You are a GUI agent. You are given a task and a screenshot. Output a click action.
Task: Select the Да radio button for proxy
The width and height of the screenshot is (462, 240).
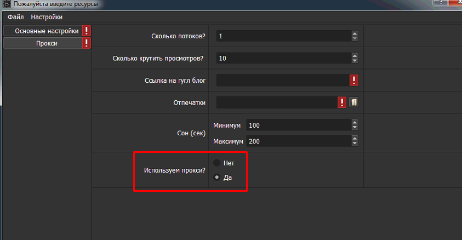[x=218, y=177]
